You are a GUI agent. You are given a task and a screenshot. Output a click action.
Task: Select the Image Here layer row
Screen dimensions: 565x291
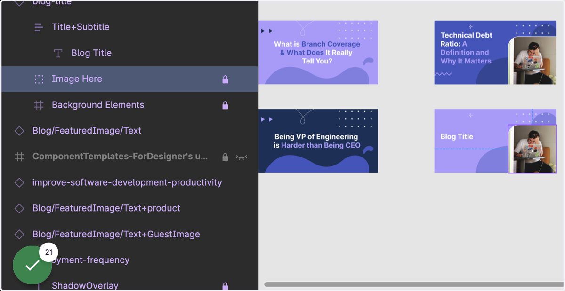tap(129, 79)
